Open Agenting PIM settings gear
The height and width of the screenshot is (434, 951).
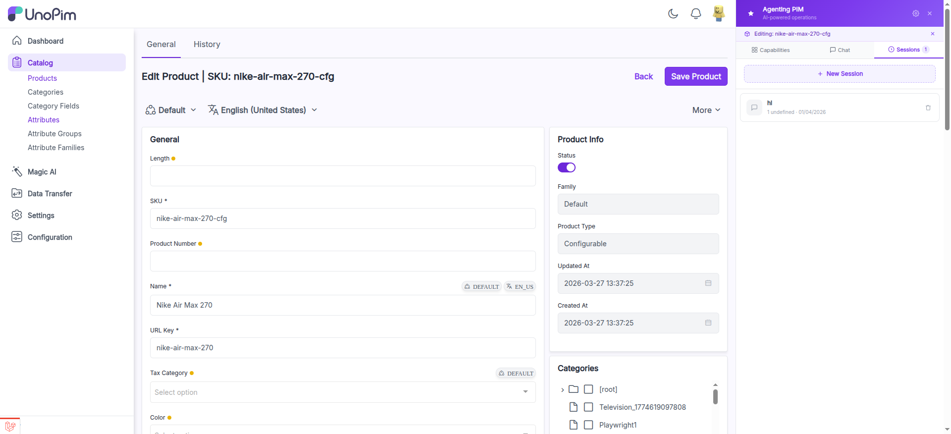916,13
